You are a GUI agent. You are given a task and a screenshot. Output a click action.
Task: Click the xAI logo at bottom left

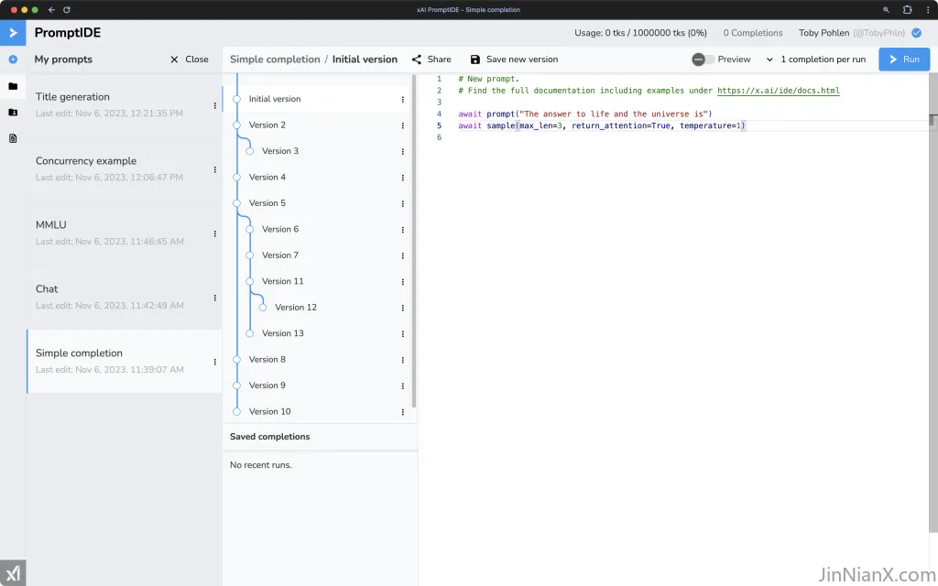[x=13, y=573]
